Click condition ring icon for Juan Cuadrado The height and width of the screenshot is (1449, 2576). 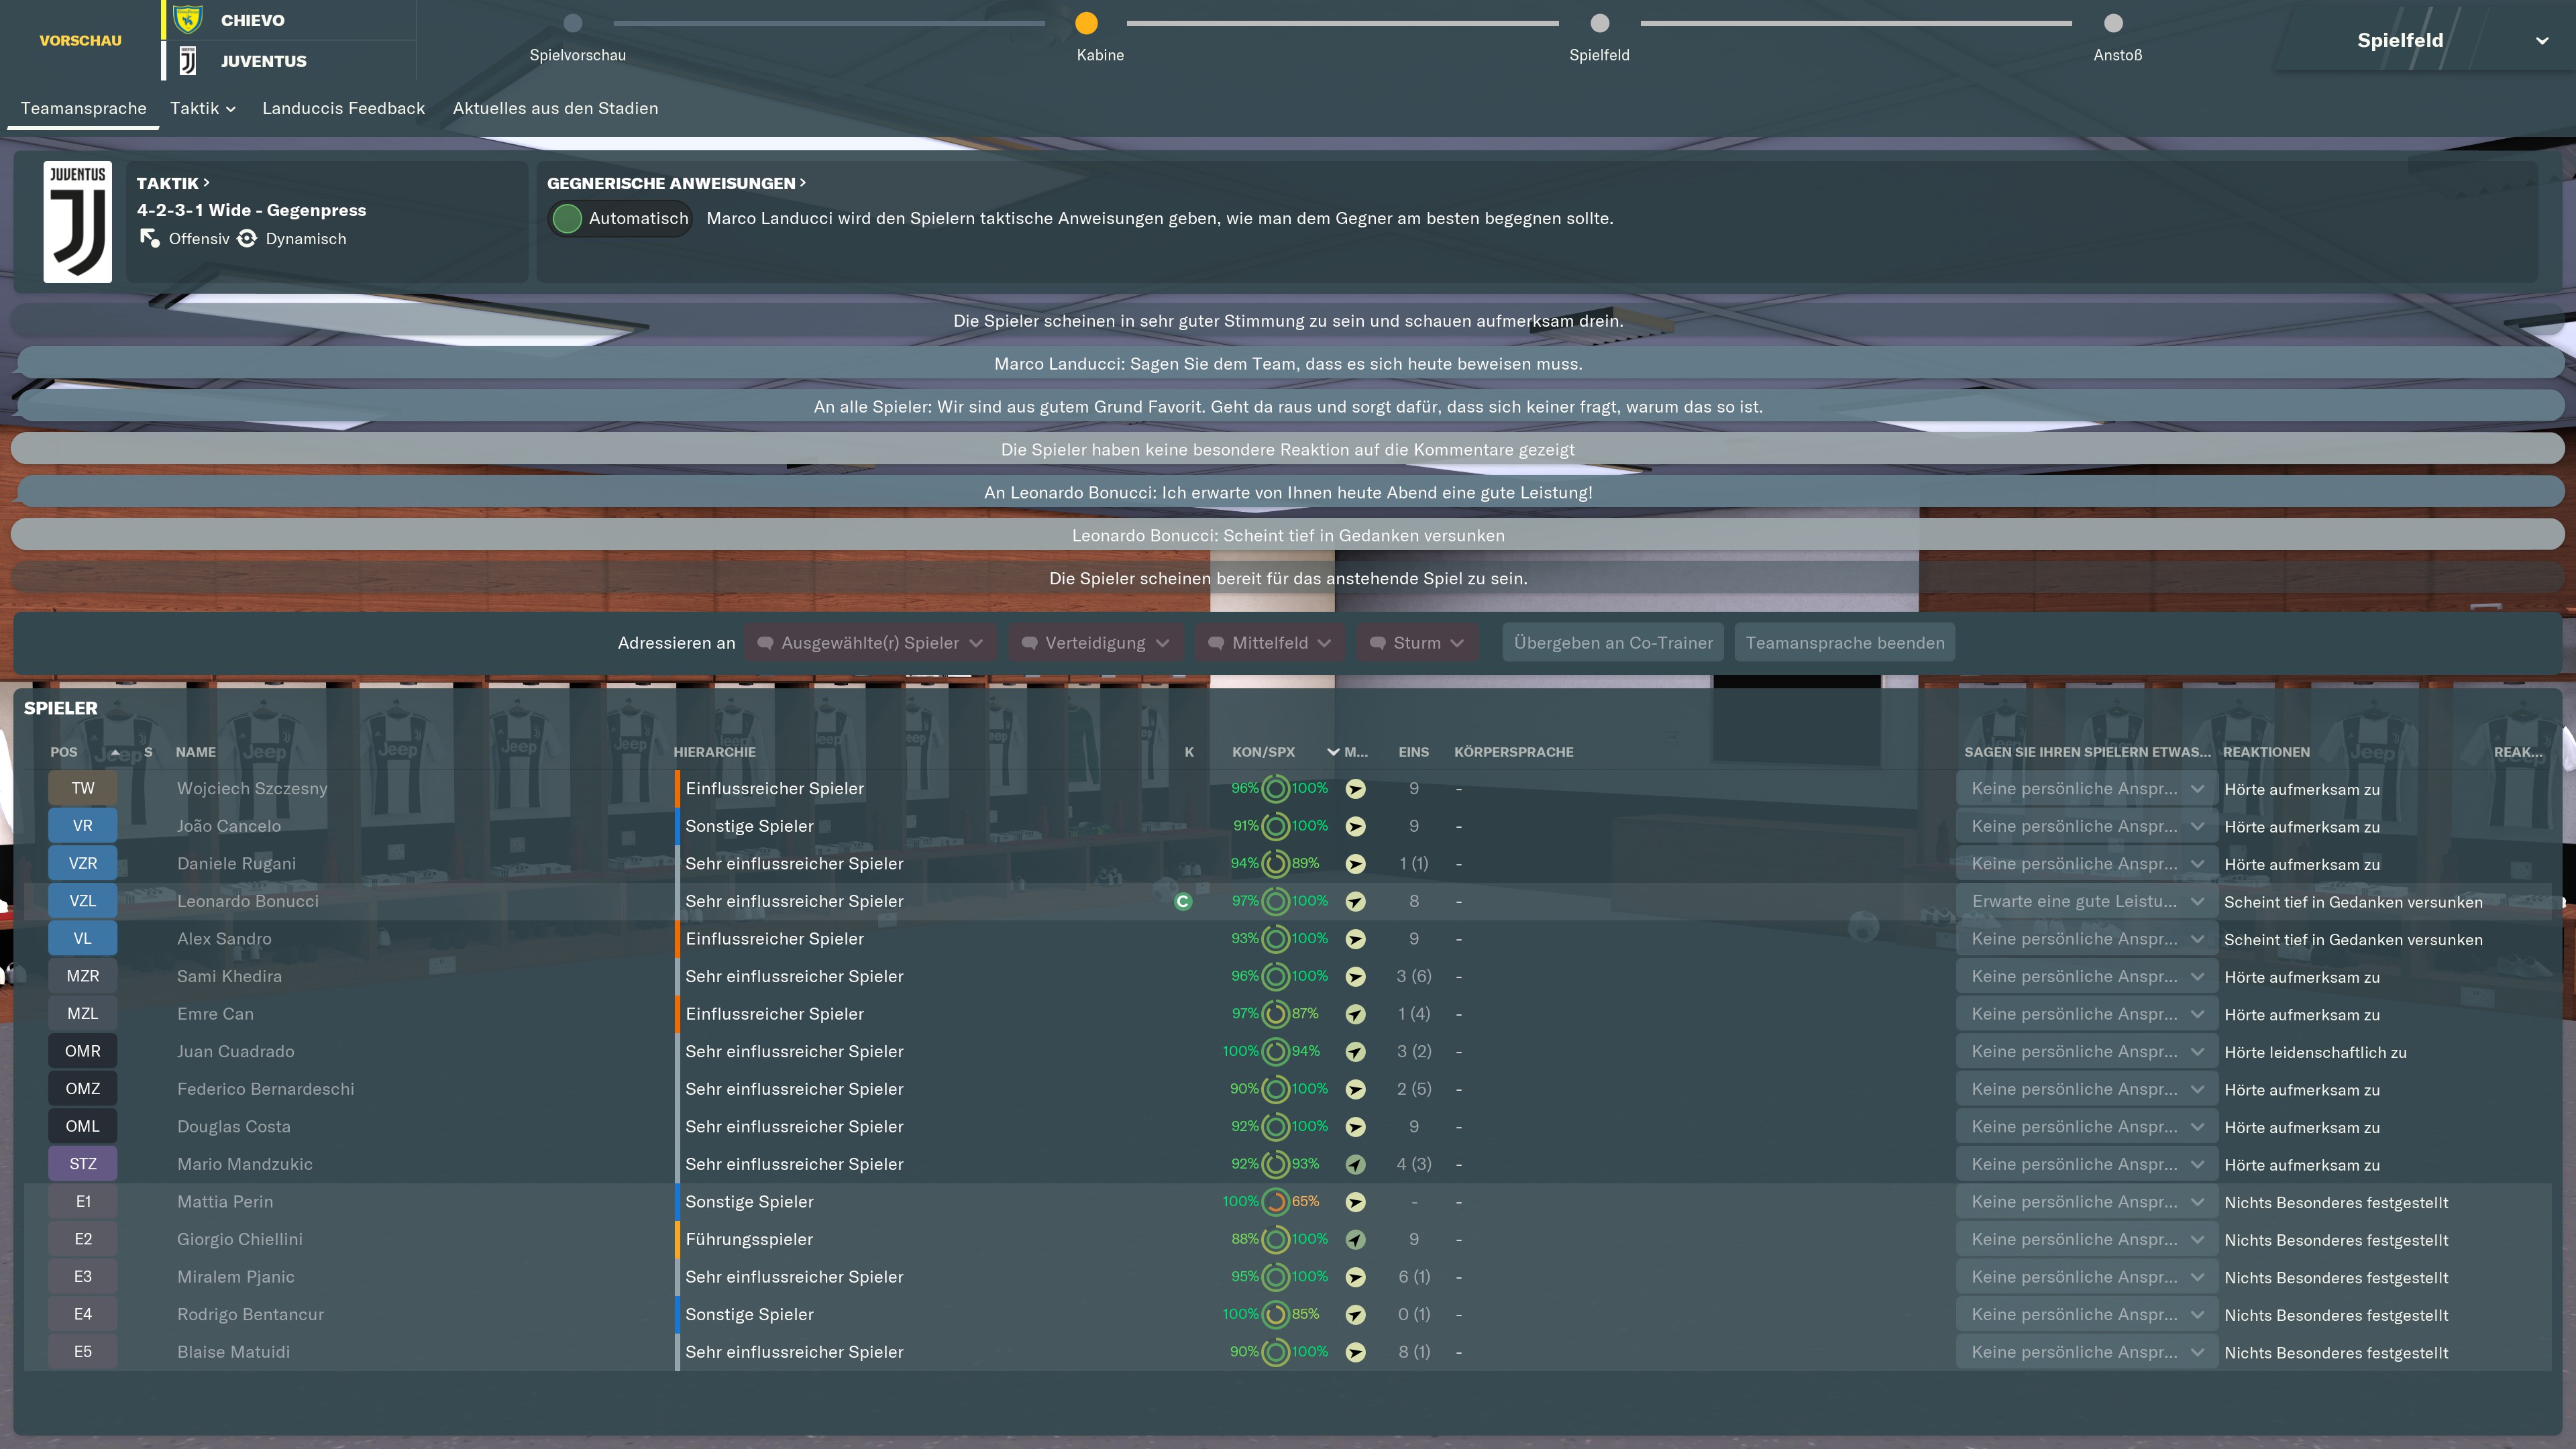1275,1052
